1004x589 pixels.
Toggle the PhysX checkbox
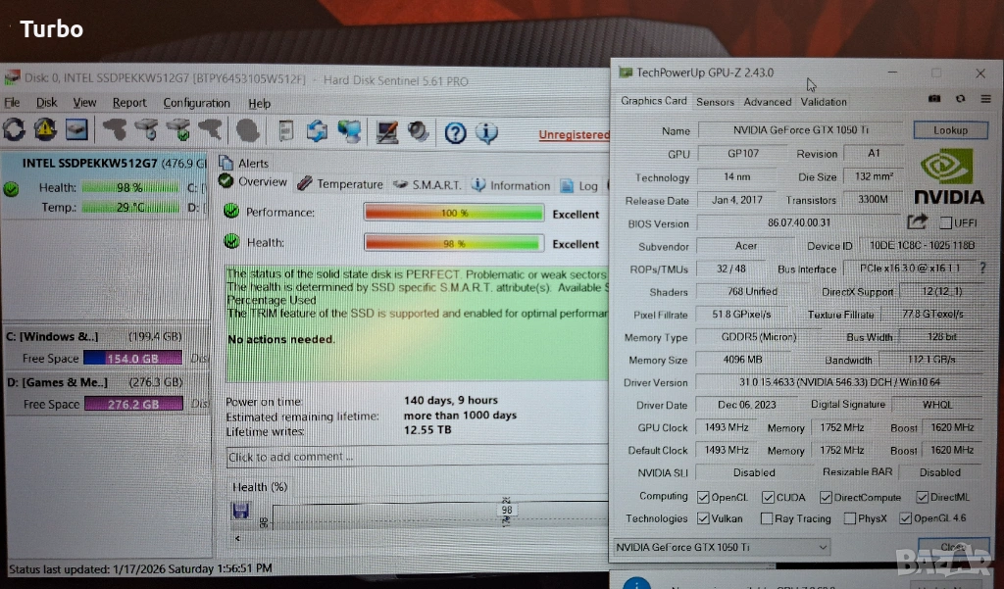(x=848, y=519)
